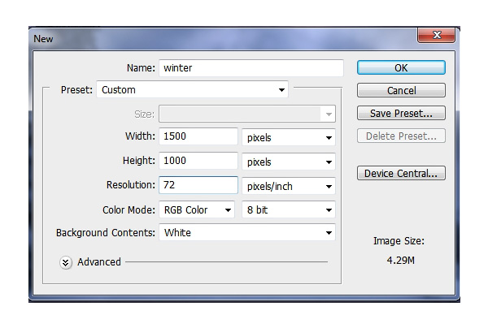Open the Color Mode RGB Color dropdown
Image resolution: width=488 pixels, height=328 pixels.
coord(197,209)
